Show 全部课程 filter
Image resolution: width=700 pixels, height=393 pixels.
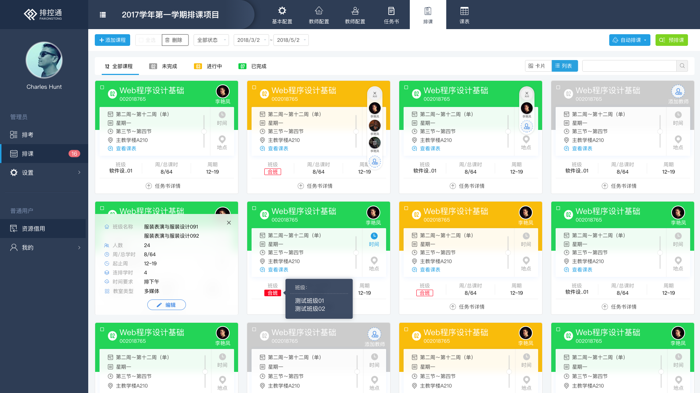coord(119,66)
